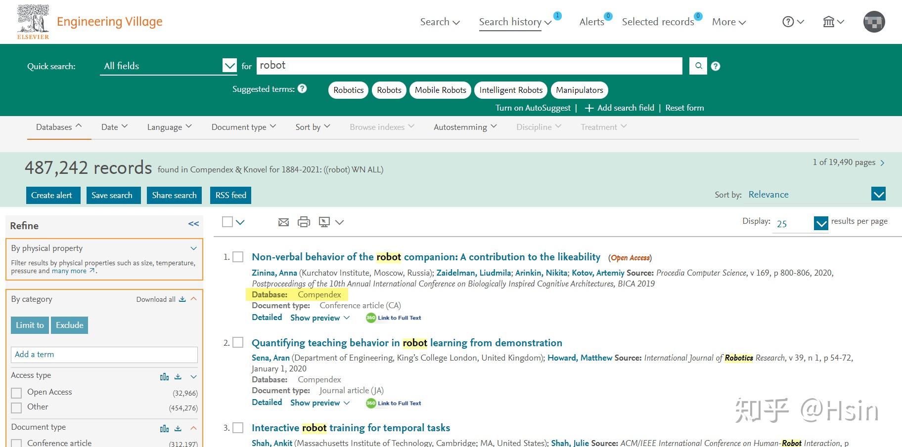The width and height of the screenshot is (902, 447).
Task: Click the Elsevier tree logo
Action: (33, 22)
